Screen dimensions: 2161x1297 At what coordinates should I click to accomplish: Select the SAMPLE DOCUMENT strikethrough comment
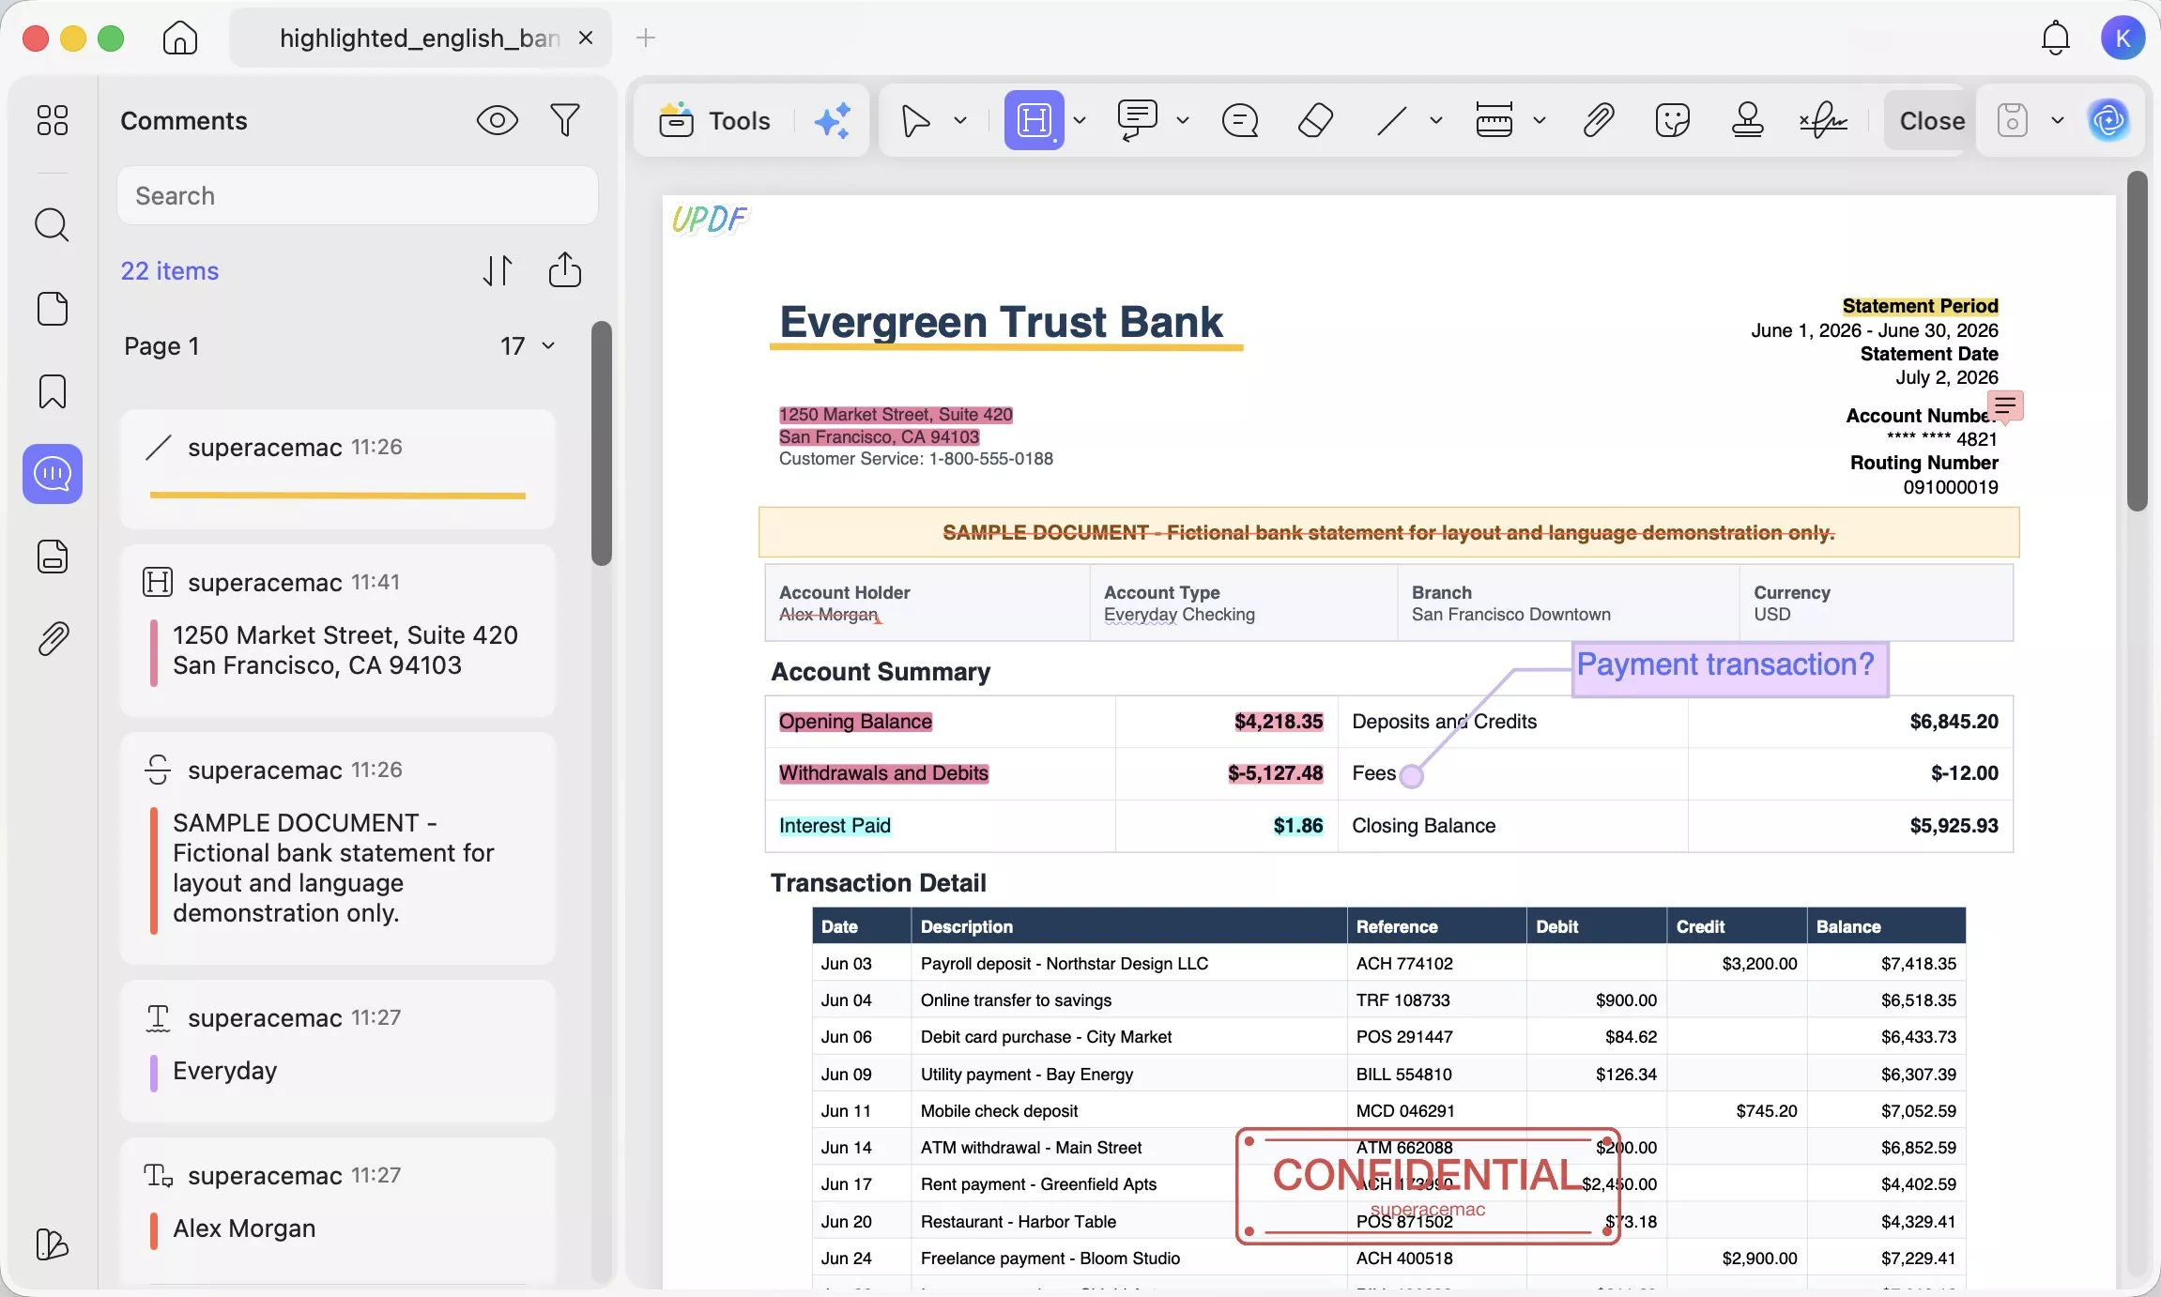point(338,848)
